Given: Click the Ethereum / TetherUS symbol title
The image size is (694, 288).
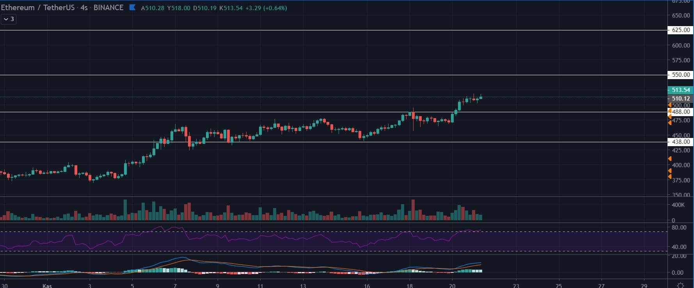Looking at the screenshot, I should coord(37,8).
